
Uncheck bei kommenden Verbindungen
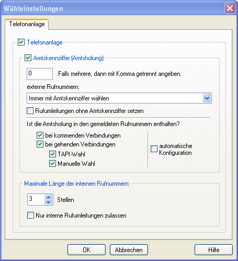click(x=40, y=135)
